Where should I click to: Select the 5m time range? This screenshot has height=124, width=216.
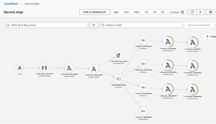(116, 12)
